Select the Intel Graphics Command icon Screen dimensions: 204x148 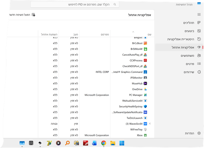click(x=145, y=72)
